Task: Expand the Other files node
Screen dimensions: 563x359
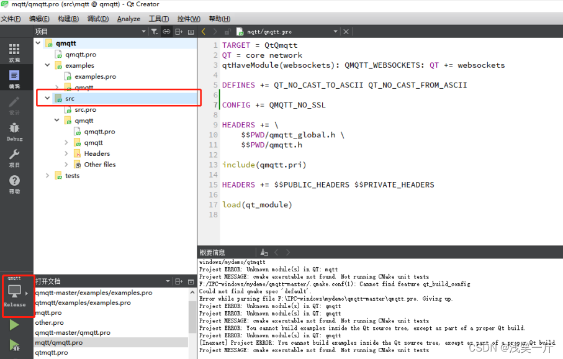Action: [66, 165]
